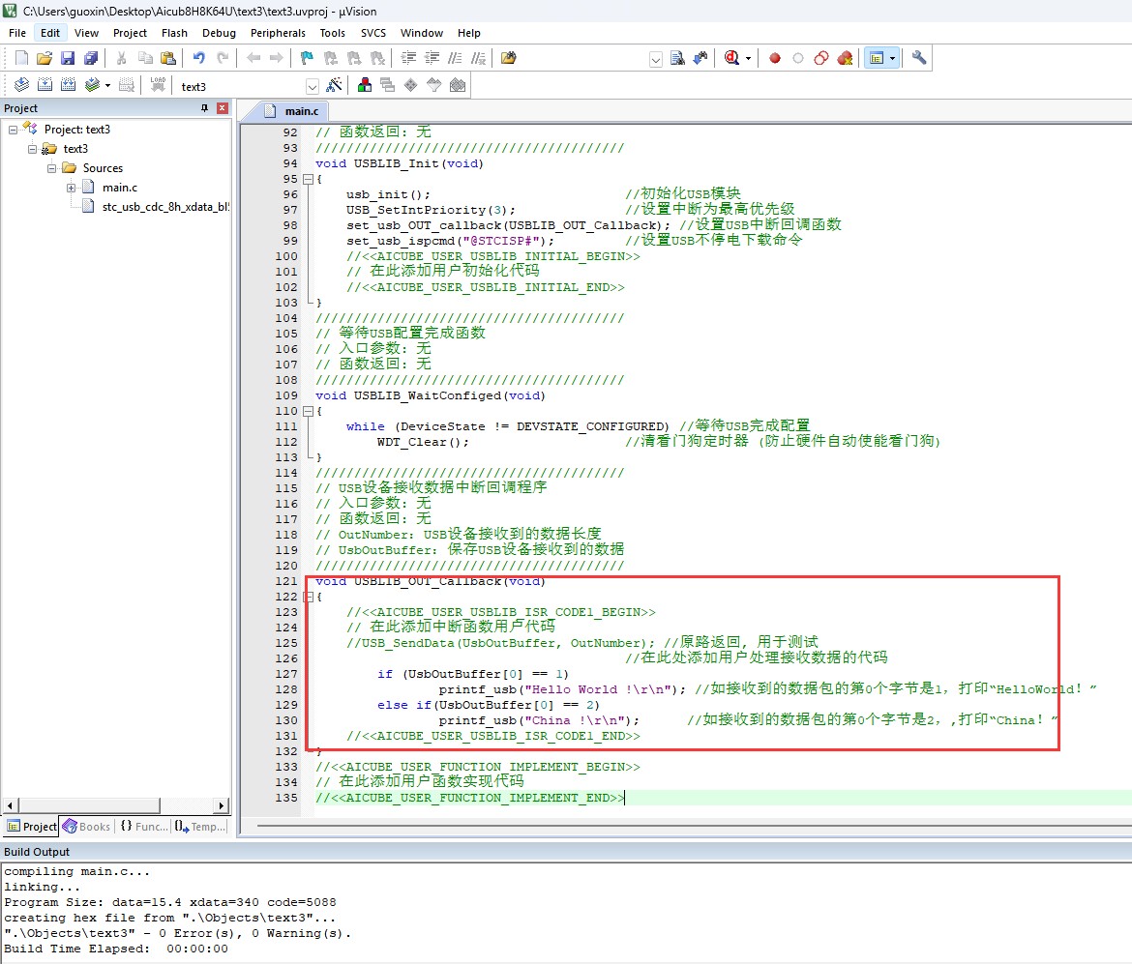Click the Save All icon

91,58
